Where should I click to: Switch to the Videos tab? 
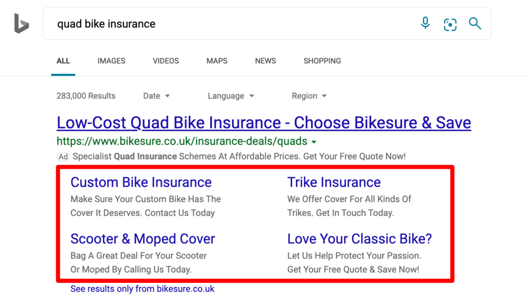pyautogui.click(x=166, y=61)
